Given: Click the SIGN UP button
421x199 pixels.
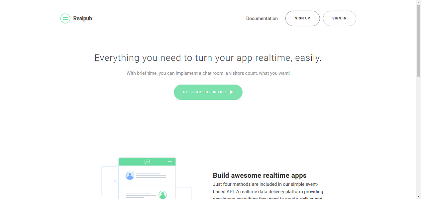Looking at the screenshot, I should coord(302,18).
